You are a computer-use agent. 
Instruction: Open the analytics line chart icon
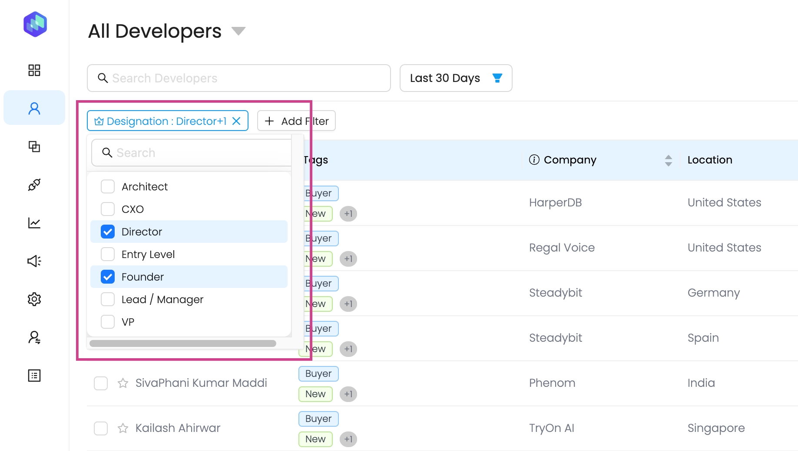pos(34,223)
